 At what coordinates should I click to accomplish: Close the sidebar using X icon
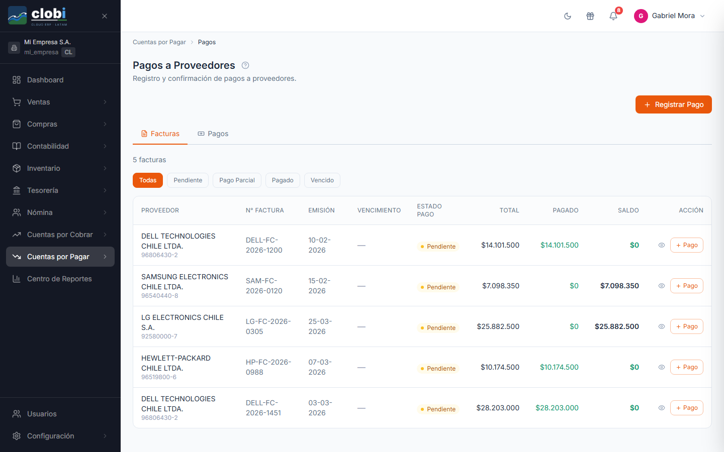point(105,16)
